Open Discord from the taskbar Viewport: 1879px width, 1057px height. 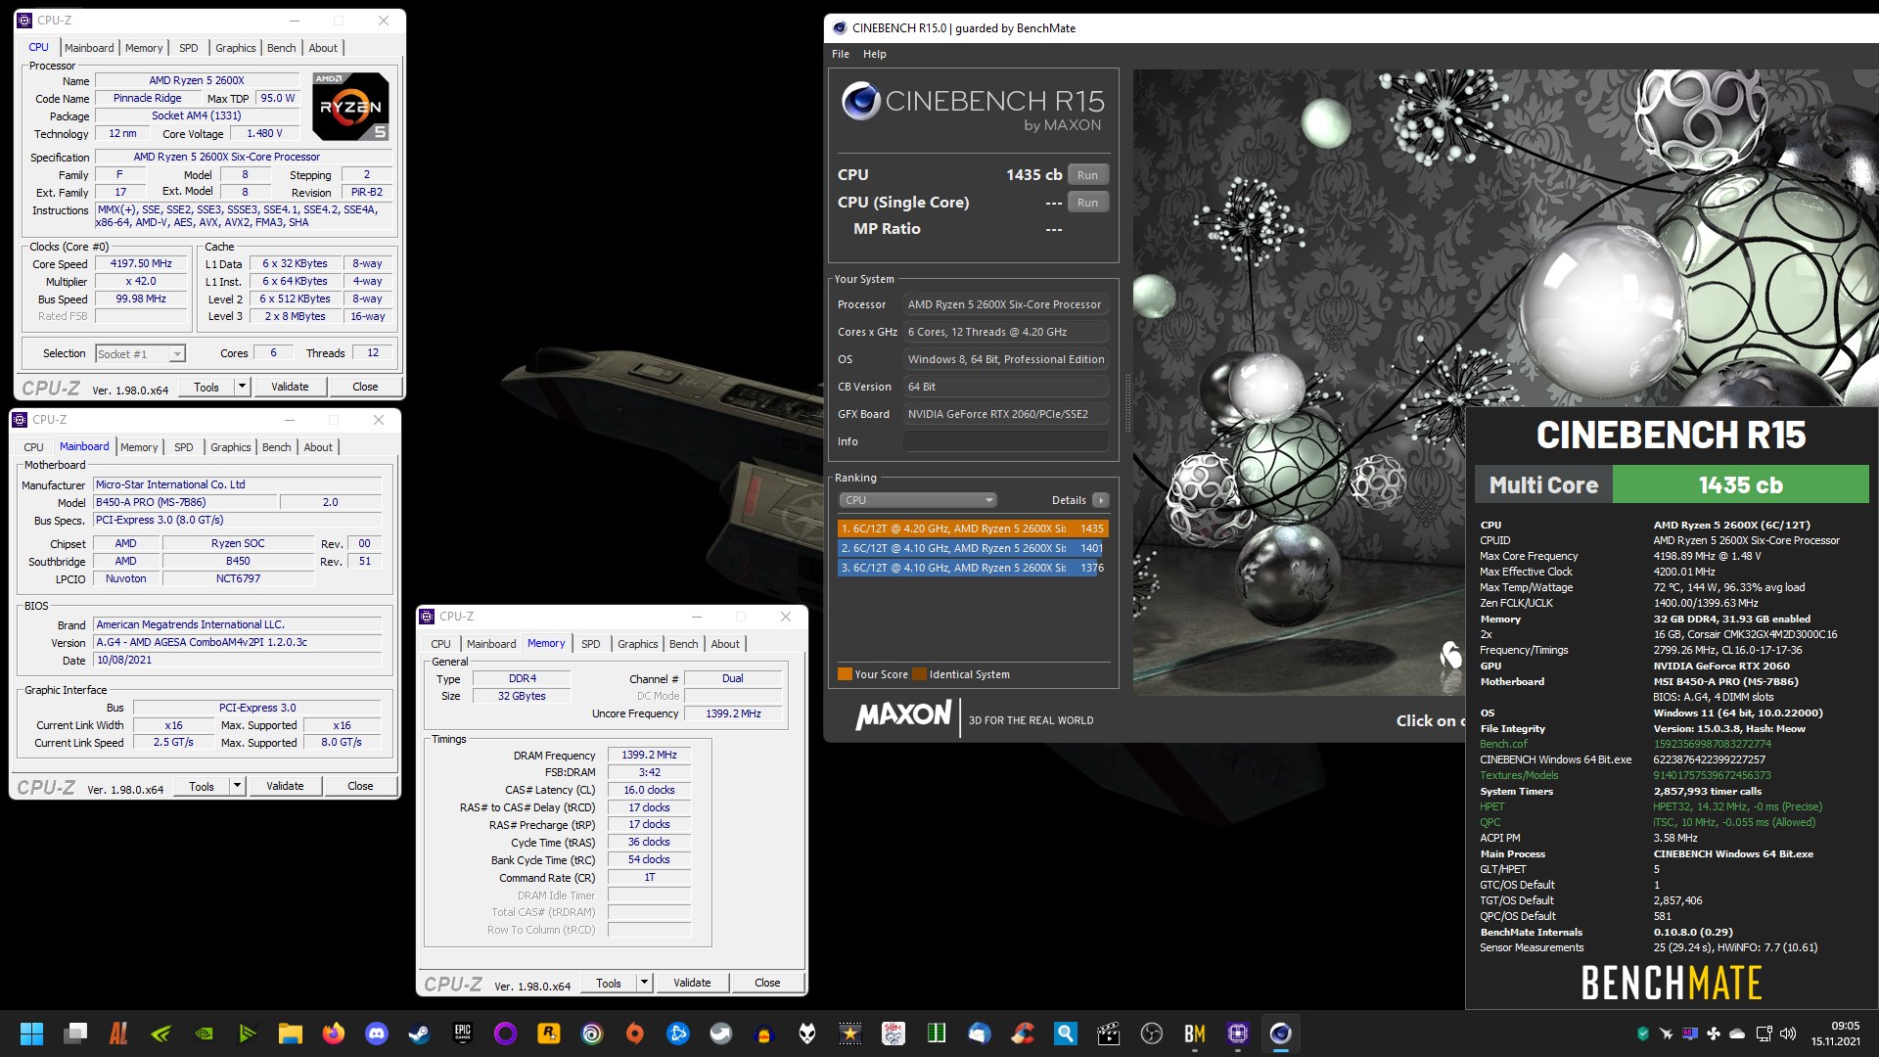[x=377, y=1034]
